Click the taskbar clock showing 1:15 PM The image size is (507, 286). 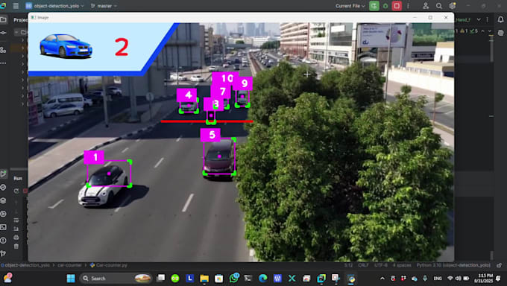[x=483, y=279]
